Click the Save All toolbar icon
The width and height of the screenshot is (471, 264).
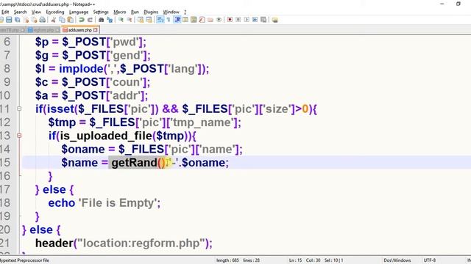pos(18,20)
